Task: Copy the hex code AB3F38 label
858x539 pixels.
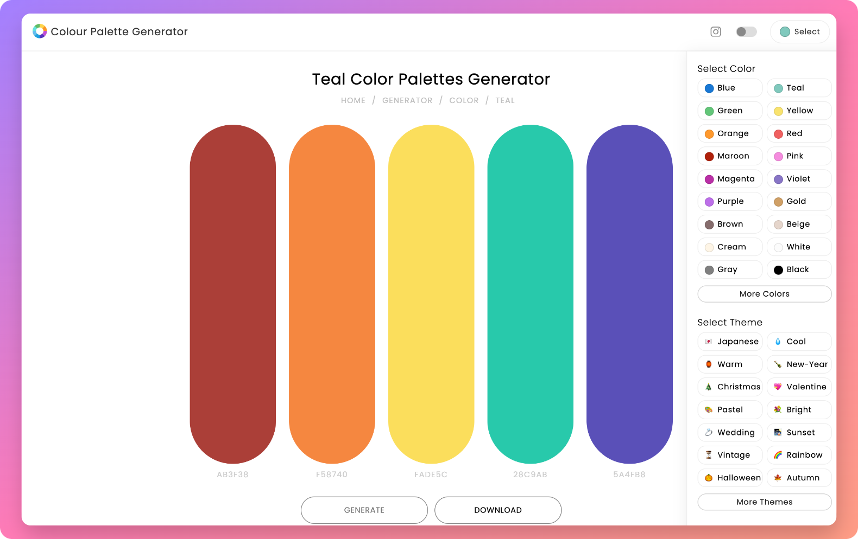Action: 232,474
